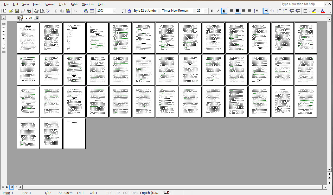Open the Styles and Formatting pane

pyautogui.click(x=129, y=11)
